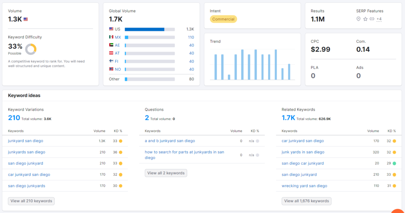
Task: Click the CPC value $2.99
Action: click(320, 49)
